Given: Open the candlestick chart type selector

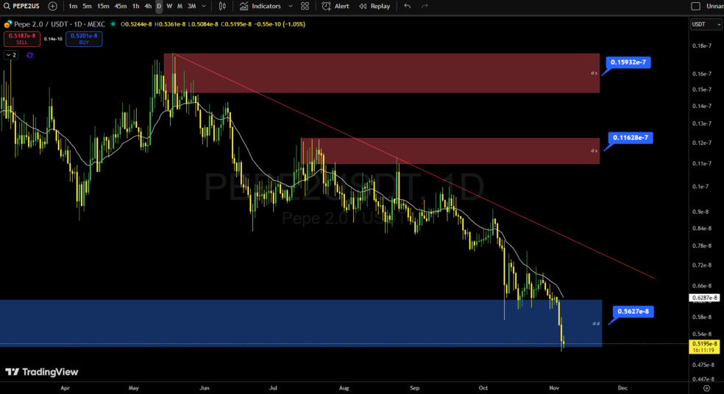Looking at the screenshot, I should pyautogui.click(x=222, y=6).
